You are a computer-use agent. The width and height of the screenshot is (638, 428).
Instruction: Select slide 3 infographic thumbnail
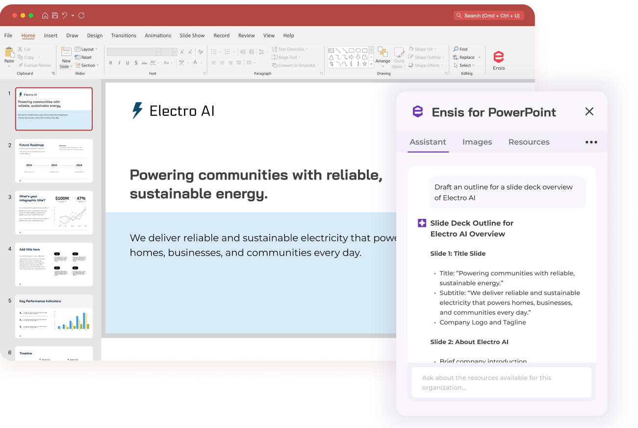click(x=54, y=213)
